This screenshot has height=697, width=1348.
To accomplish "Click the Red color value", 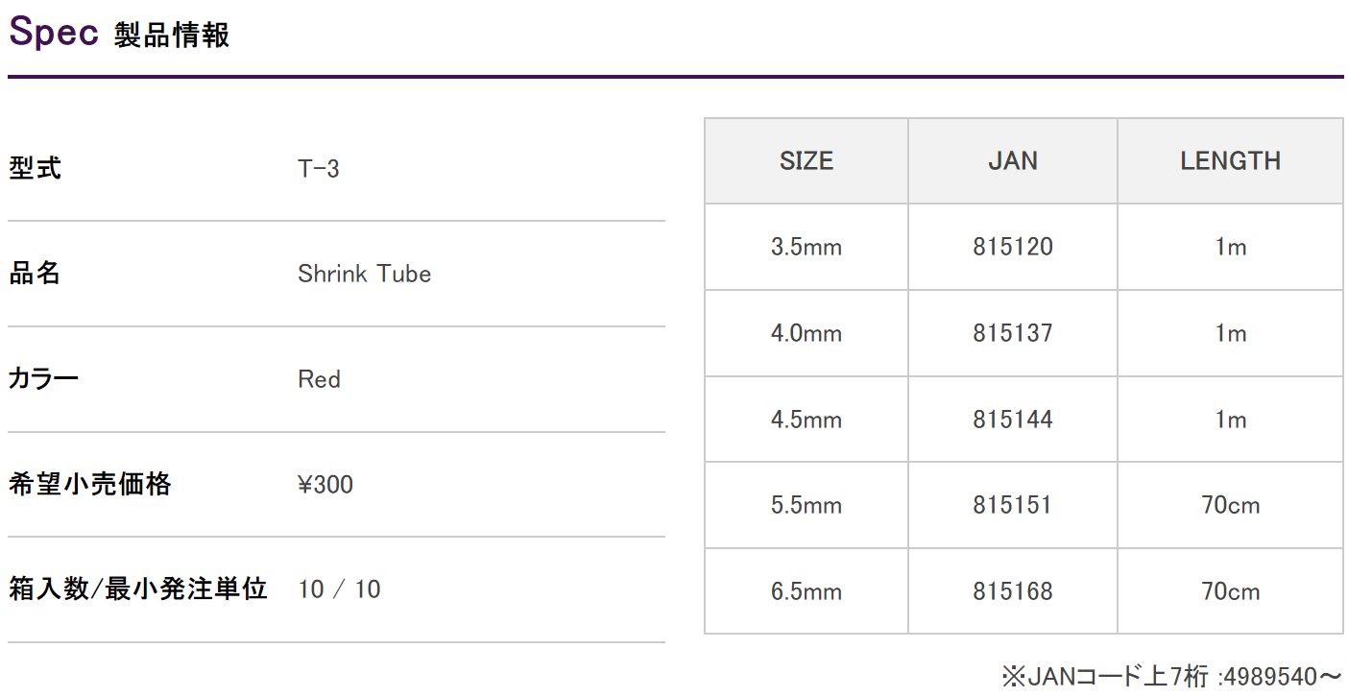I will coord(320,379).
